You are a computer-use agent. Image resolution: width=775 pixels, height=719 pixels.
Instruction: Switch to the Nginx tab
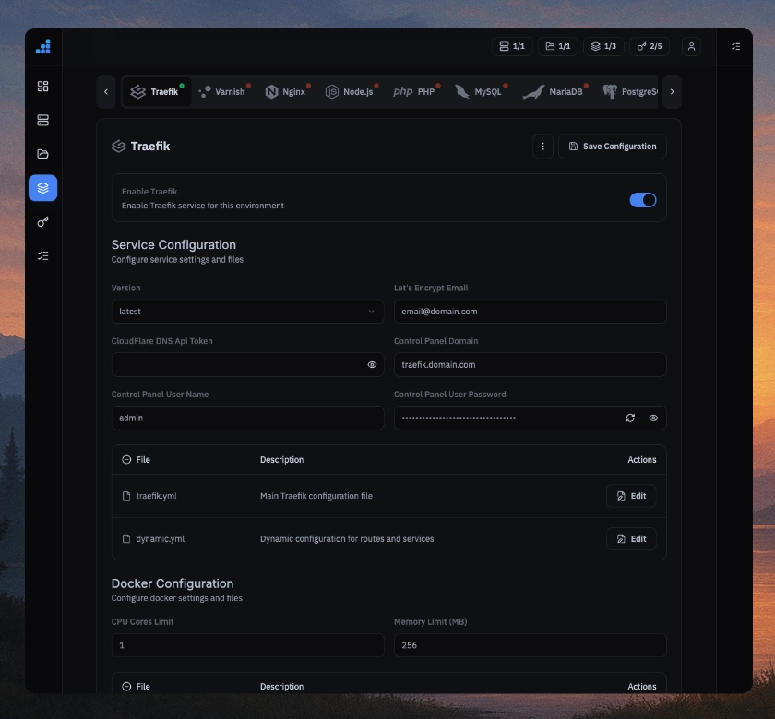pyautogui.click(x=285, y=92)
